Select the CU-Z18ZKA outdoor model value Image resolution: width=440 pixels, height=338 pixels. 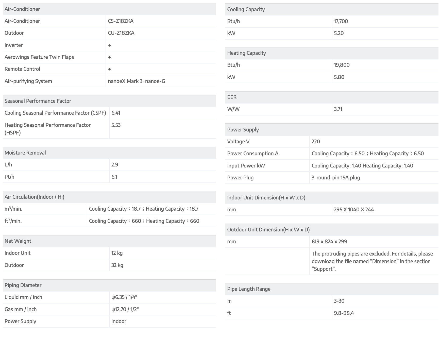pyautogui.click(x=121, y=33)
